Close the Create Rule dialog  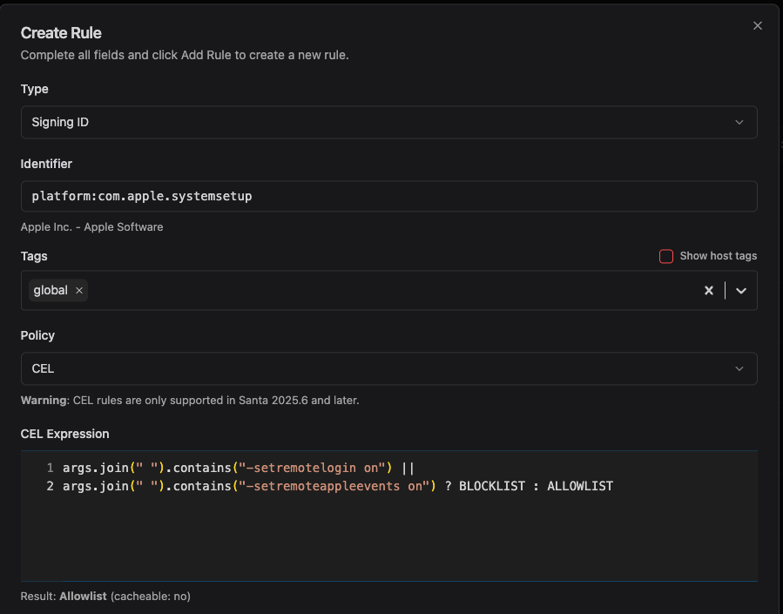click(757, 26)
